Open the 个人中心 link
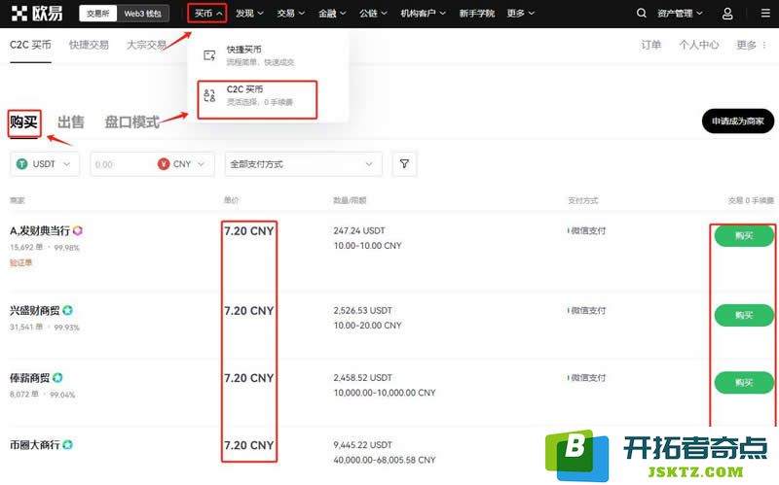The image size is (779, 485). pos(698,45)
